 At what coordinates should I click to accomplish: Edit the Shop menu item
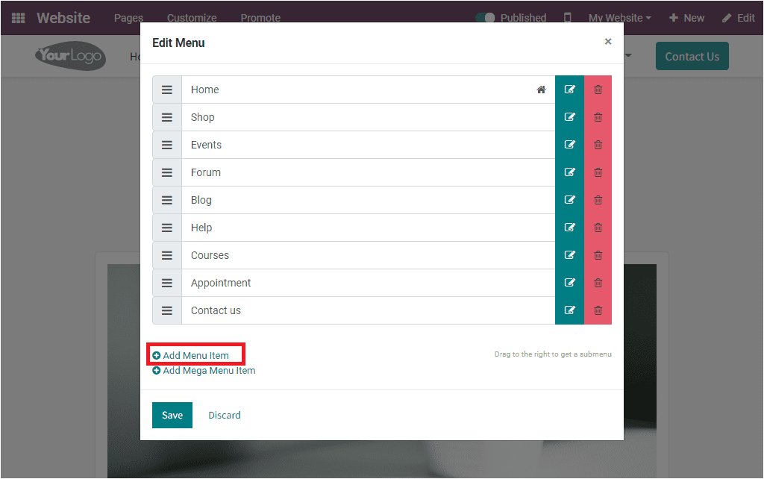click(569, 117)
